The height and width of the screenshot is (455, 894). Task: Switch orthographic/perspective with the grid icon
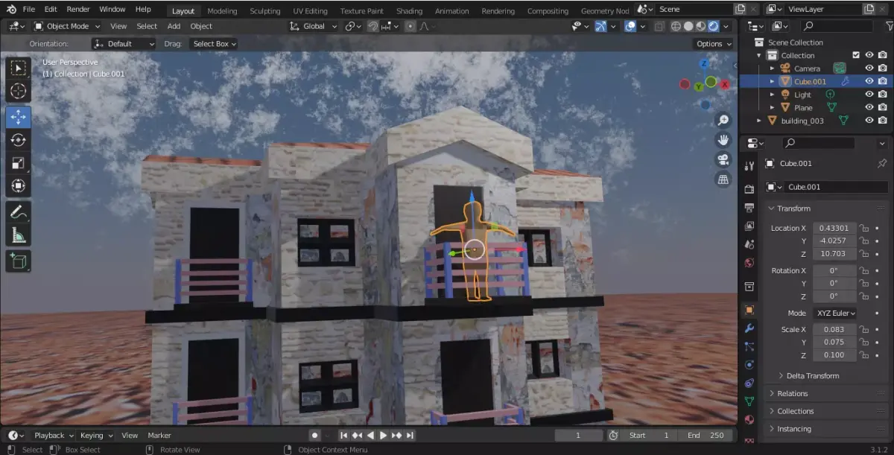pos(723,179)
